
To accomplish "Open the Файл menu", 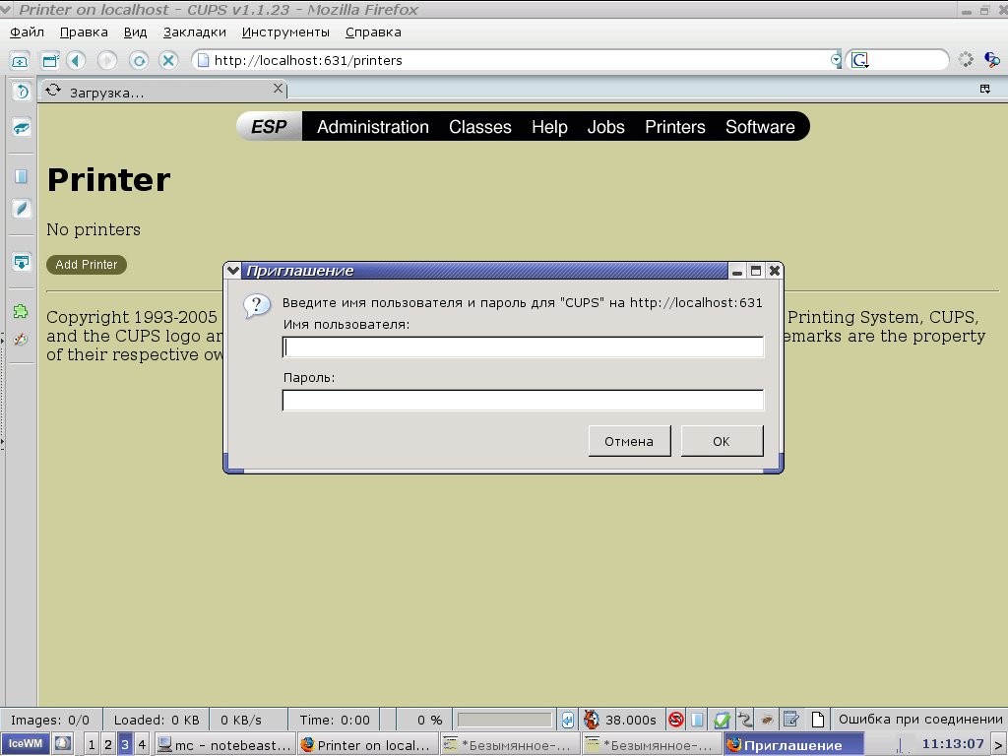I will coord(27,32).
